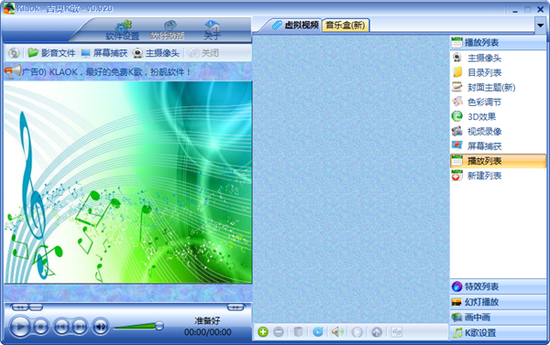Viewport: 550px width, 345px height.
Task: Open the 关于 about page
Action: [x=213, y=30]
